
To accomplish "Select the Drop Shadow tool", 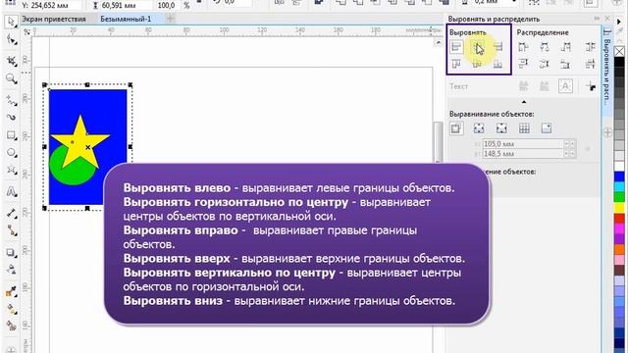I will click(11, 253).
